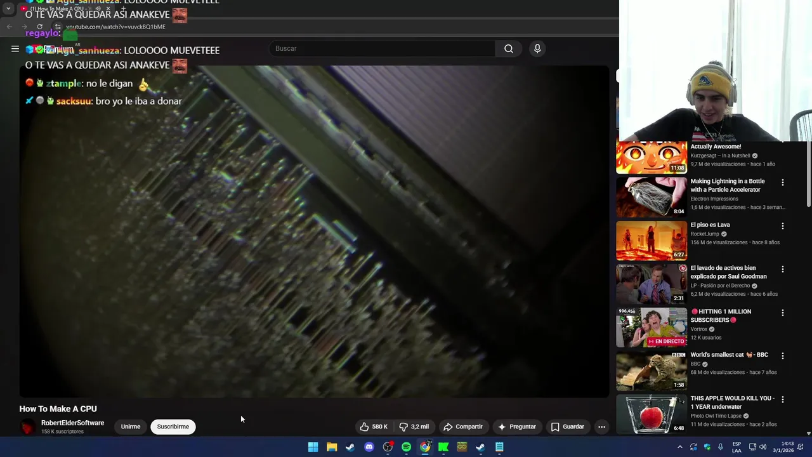Open the Making Lightning in a Bottle thumbnail

click(652, 197)
